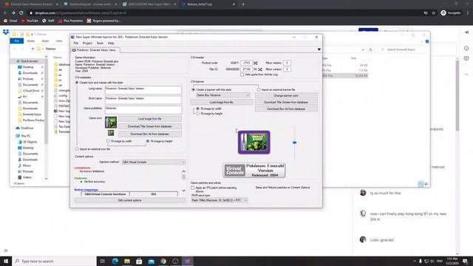Open the notification center icon
The width and height of the screenshot is (473, 266).
click(466, 261)
